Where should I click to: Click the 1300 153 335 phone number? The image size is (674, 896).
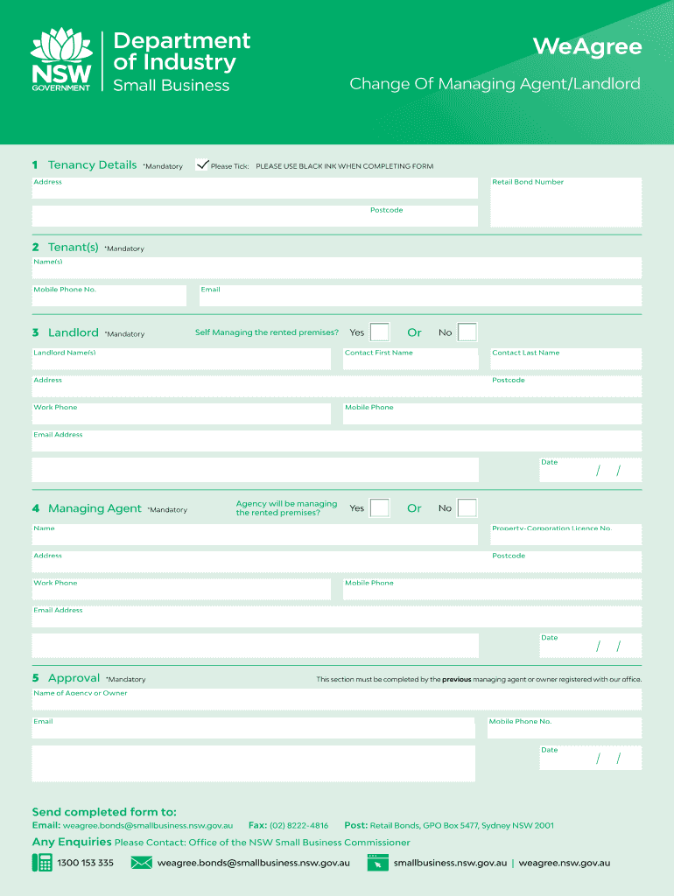coord(85,863)
